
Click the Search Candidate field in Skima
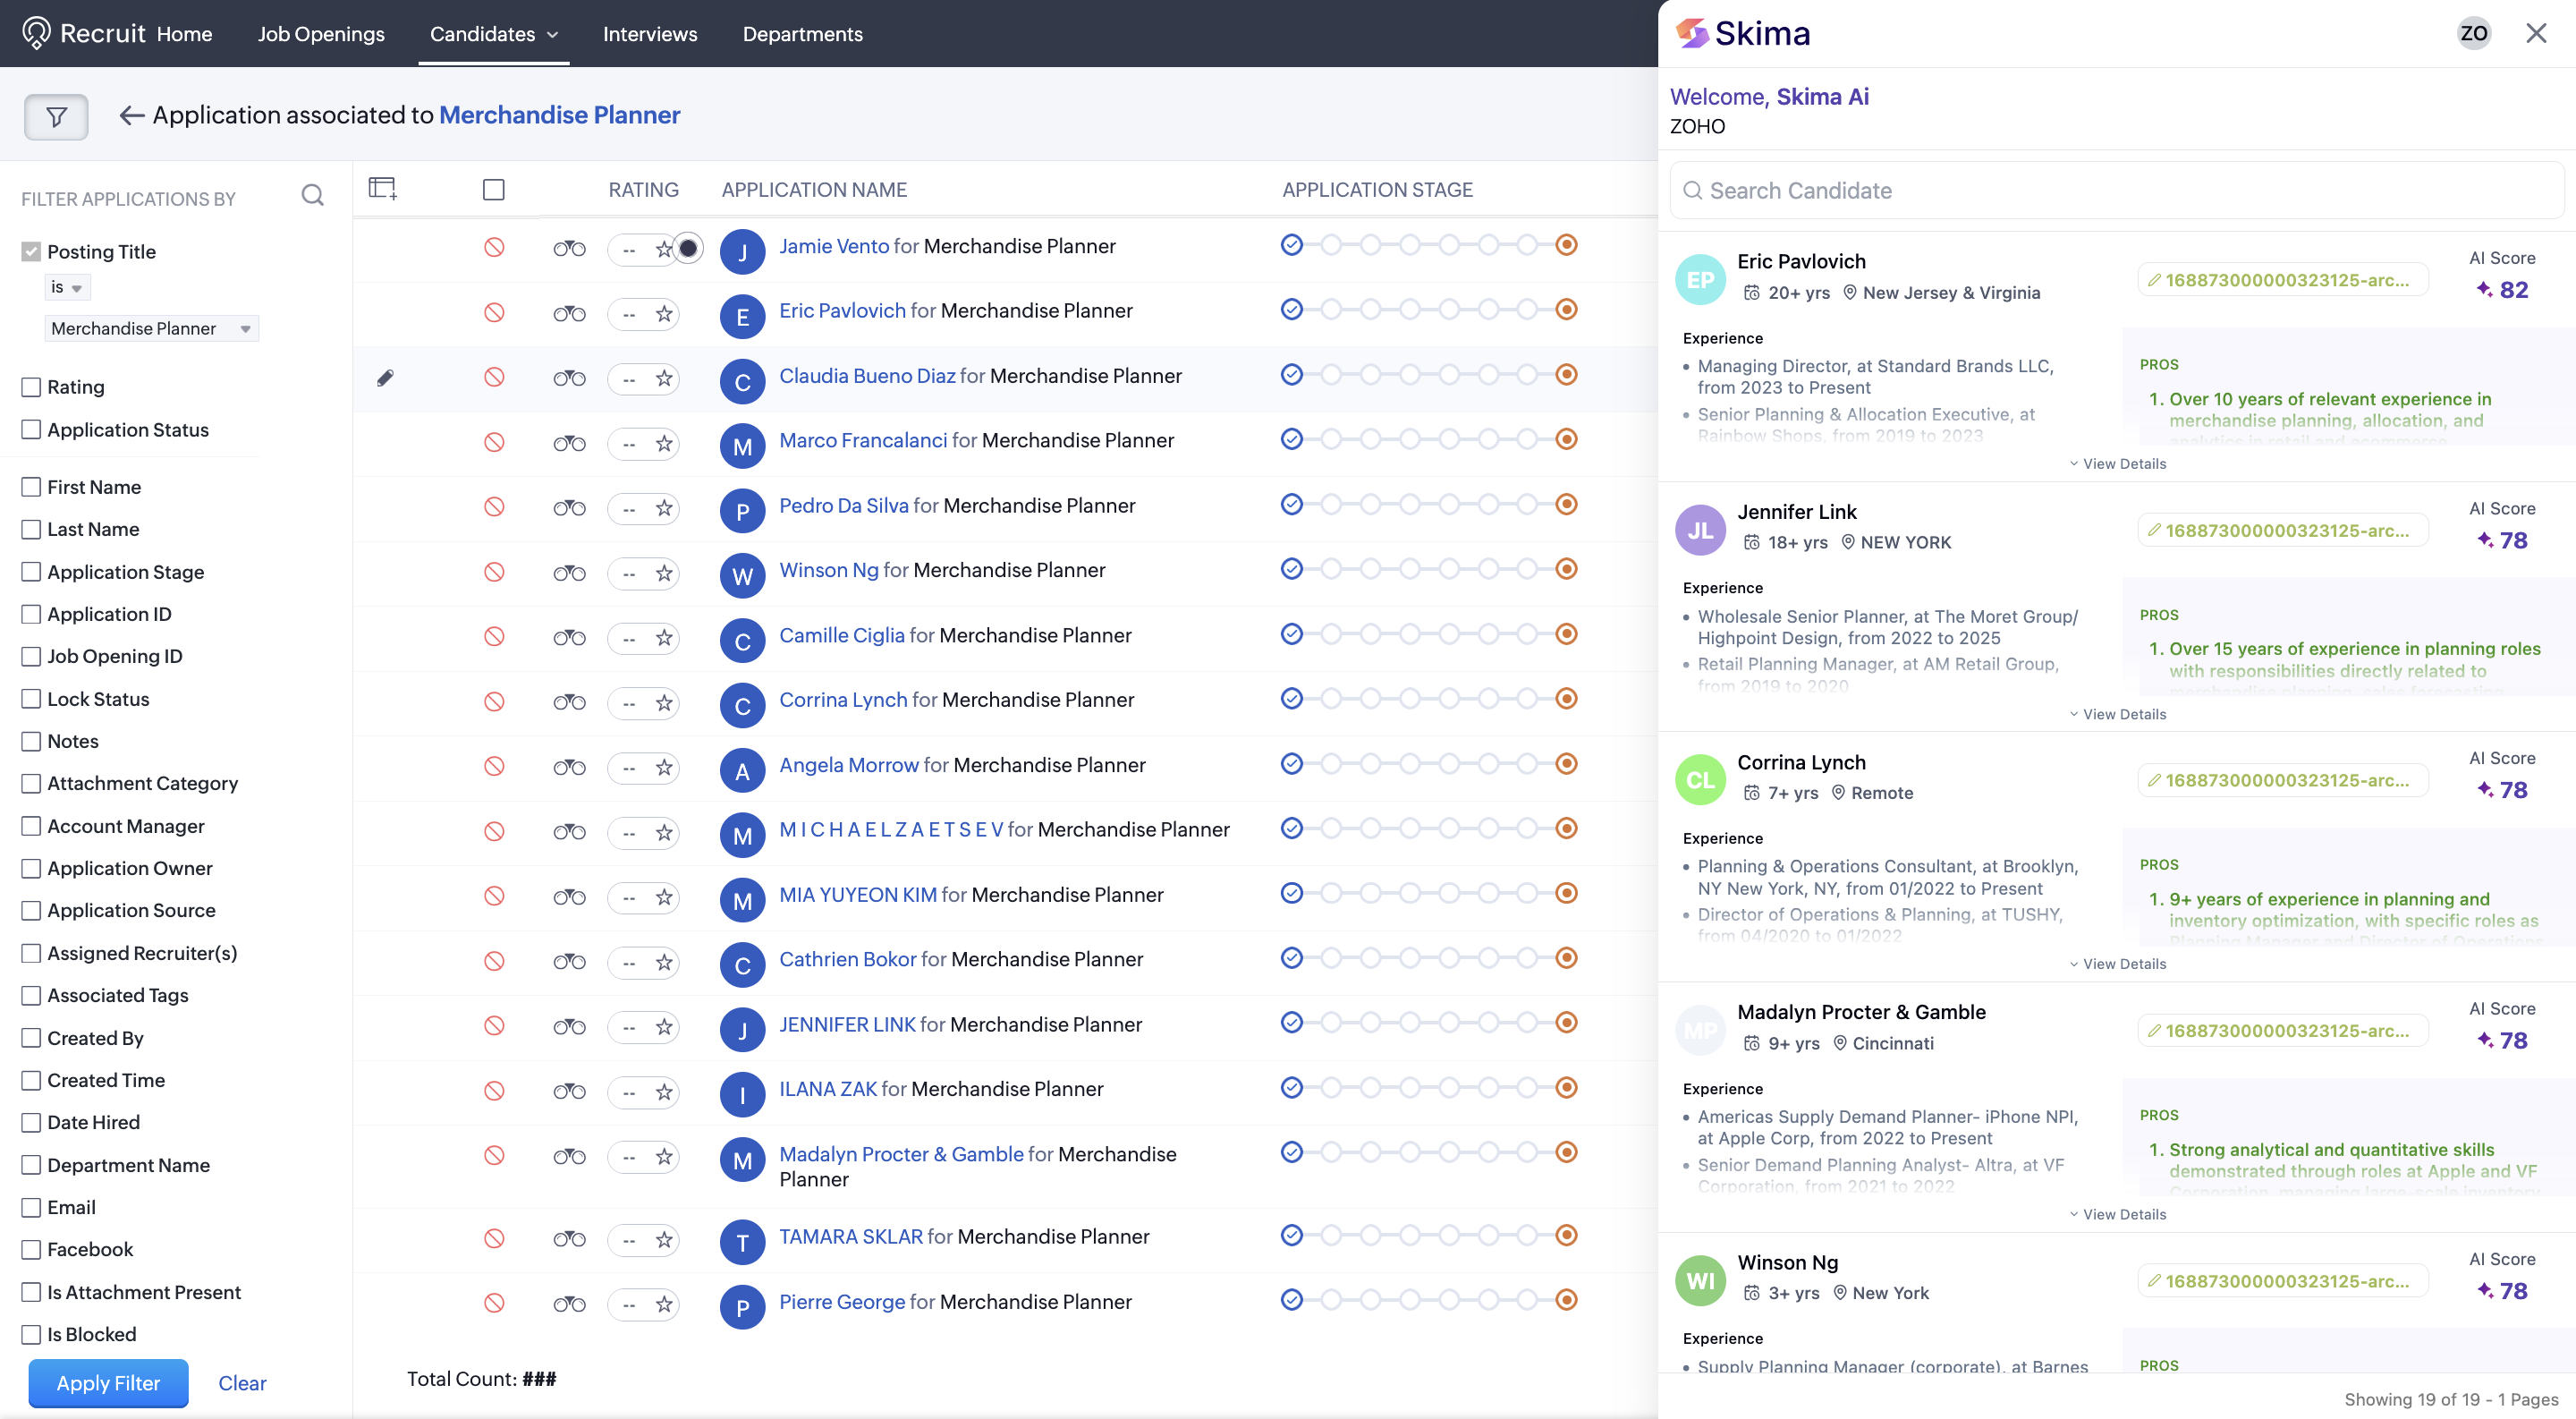click(x=2117, y=190)
